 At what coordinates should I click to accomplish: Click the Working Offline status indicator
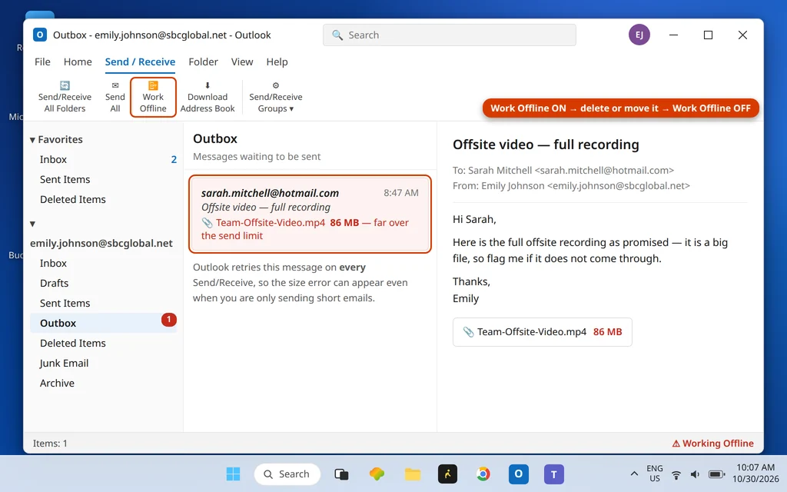tap(712, 444)
